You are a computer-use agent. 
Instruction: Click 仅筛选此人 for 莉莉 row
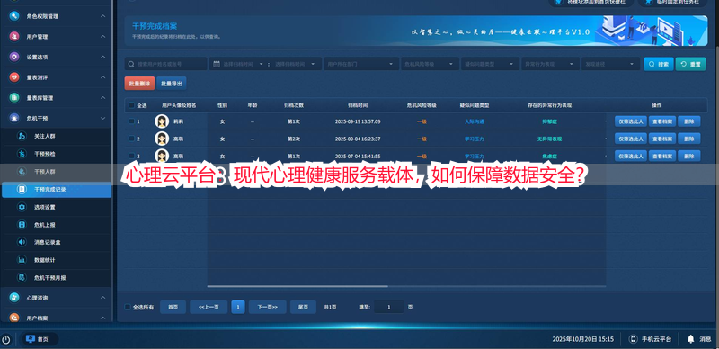[631, 121]
